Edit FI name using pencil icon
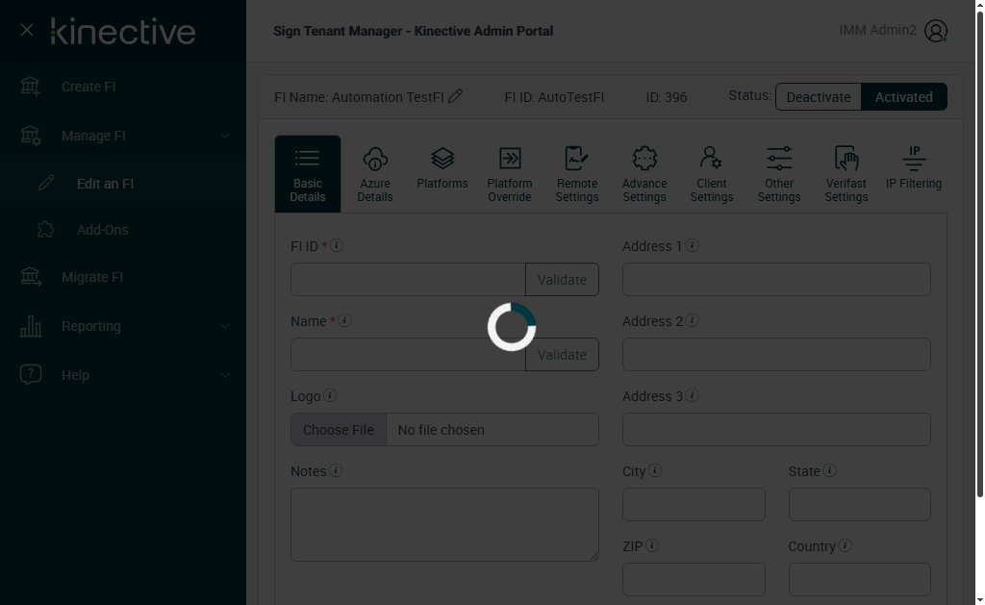The width and height of the screenshot is (985, 605). tap(455, 96)
